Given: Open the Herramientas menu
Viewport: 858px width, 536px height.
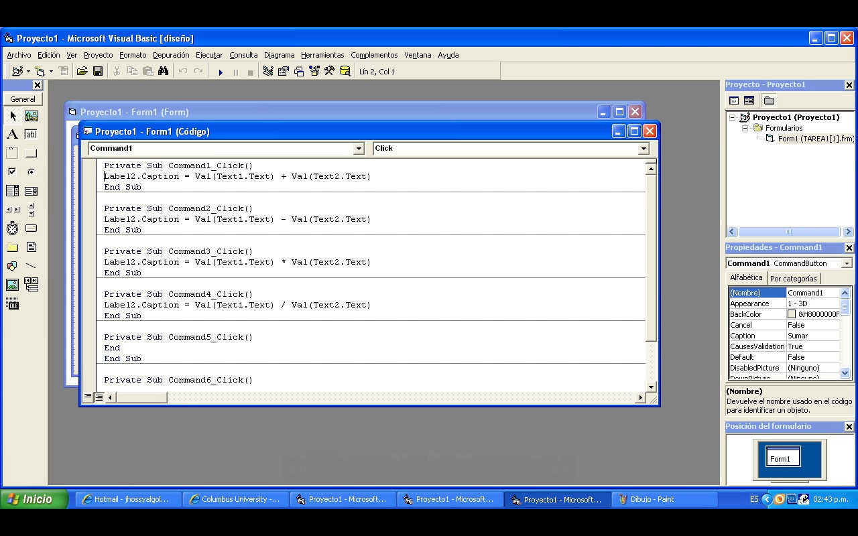Looking at the screenshot, I should [322, 55].
